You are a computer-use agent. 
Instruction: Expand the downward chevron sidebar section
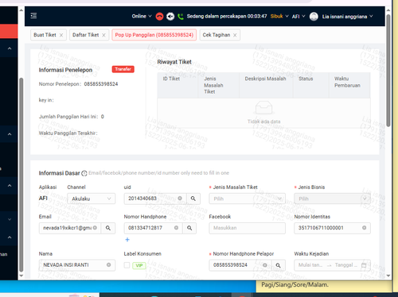(x=10, y=219)
